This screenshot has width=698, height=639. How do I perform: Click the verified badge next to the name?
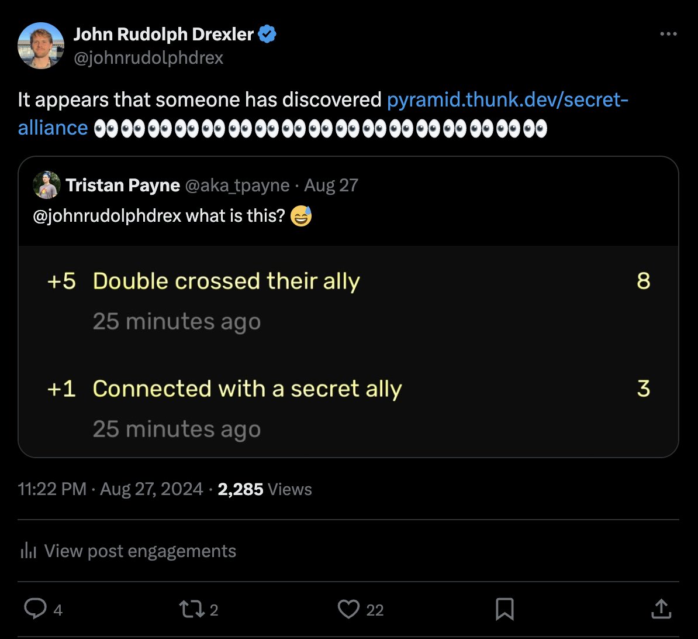(x=268, y=33)
